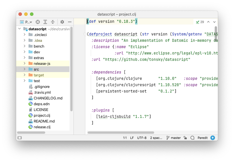Open the 2 spaces indent settings
Image resolution: width=234 pixels, height=162 pixels.
coord(156,138)
